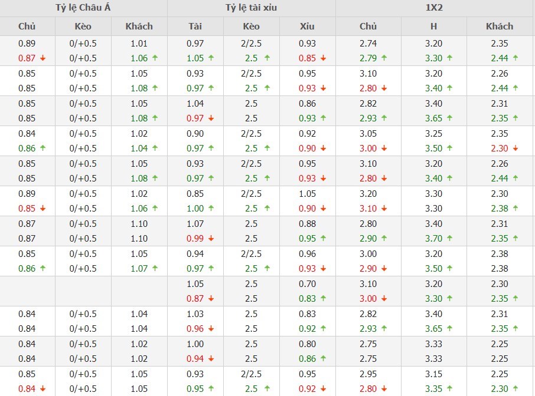Viewport: 535px width, 396px height.
Task: Click the green up arrow beside 2.79
Action: (384, 58)
